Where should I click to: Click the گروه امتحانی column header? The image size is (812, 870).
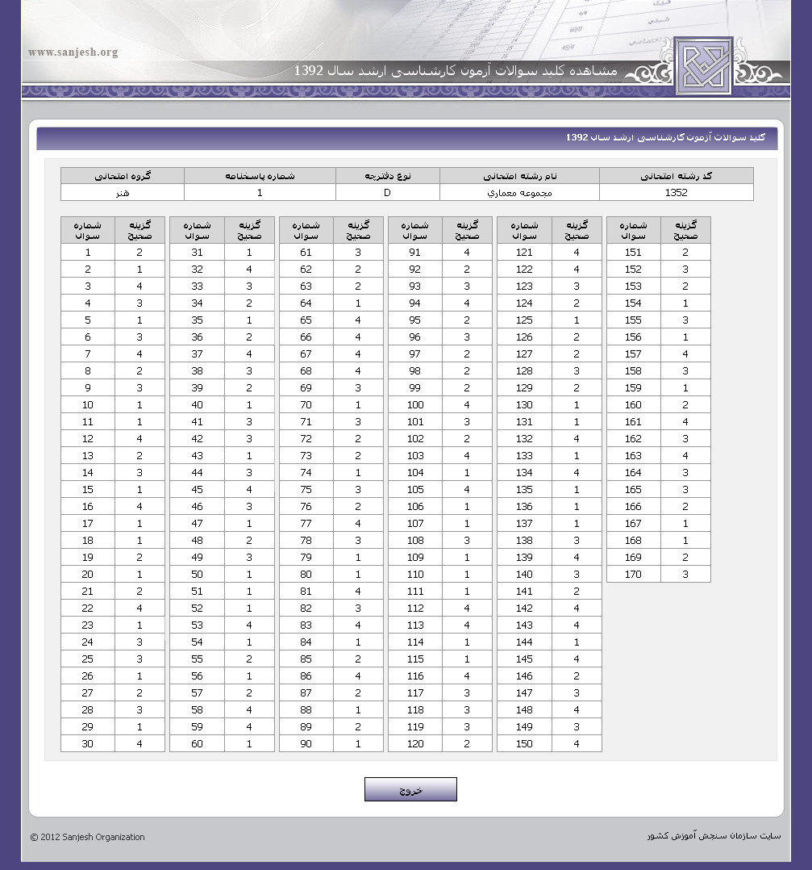point(123,176)
